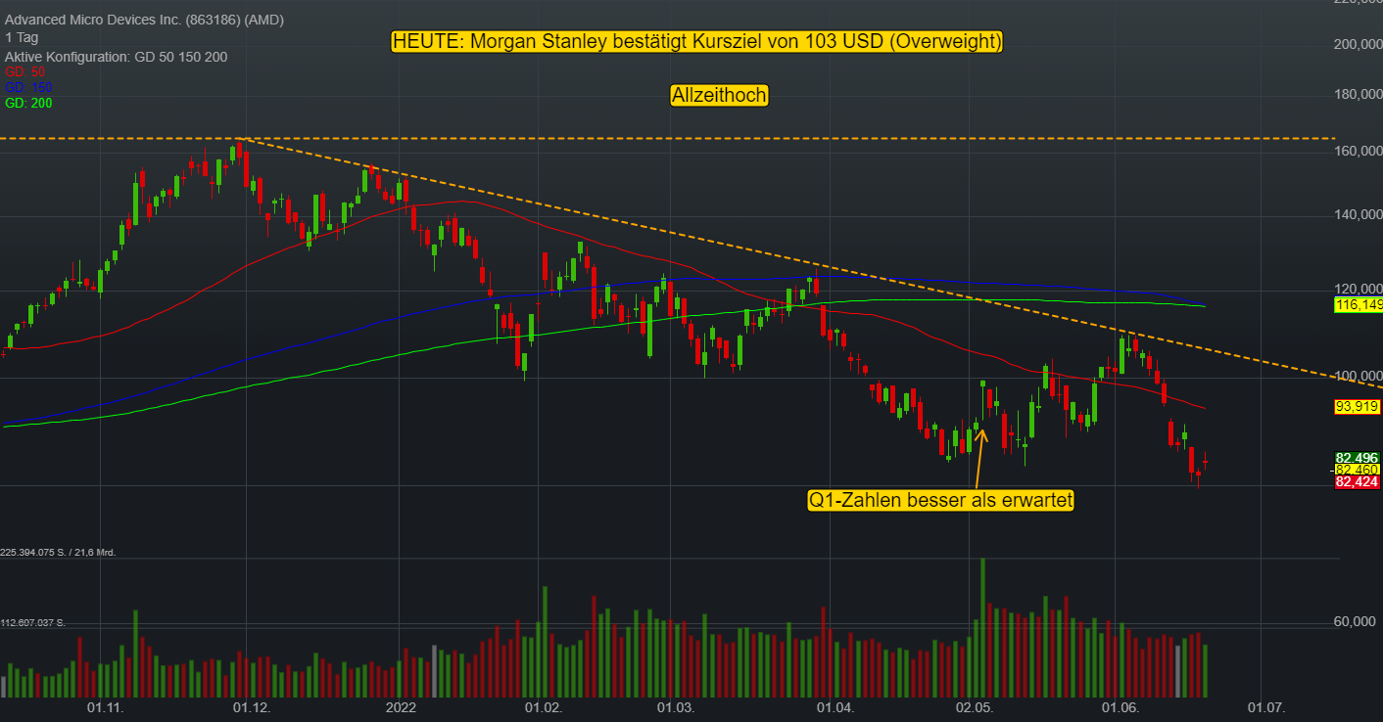Click the 140,000 price axis label
Screen dimensions: 1383x722
[1359, 215]
